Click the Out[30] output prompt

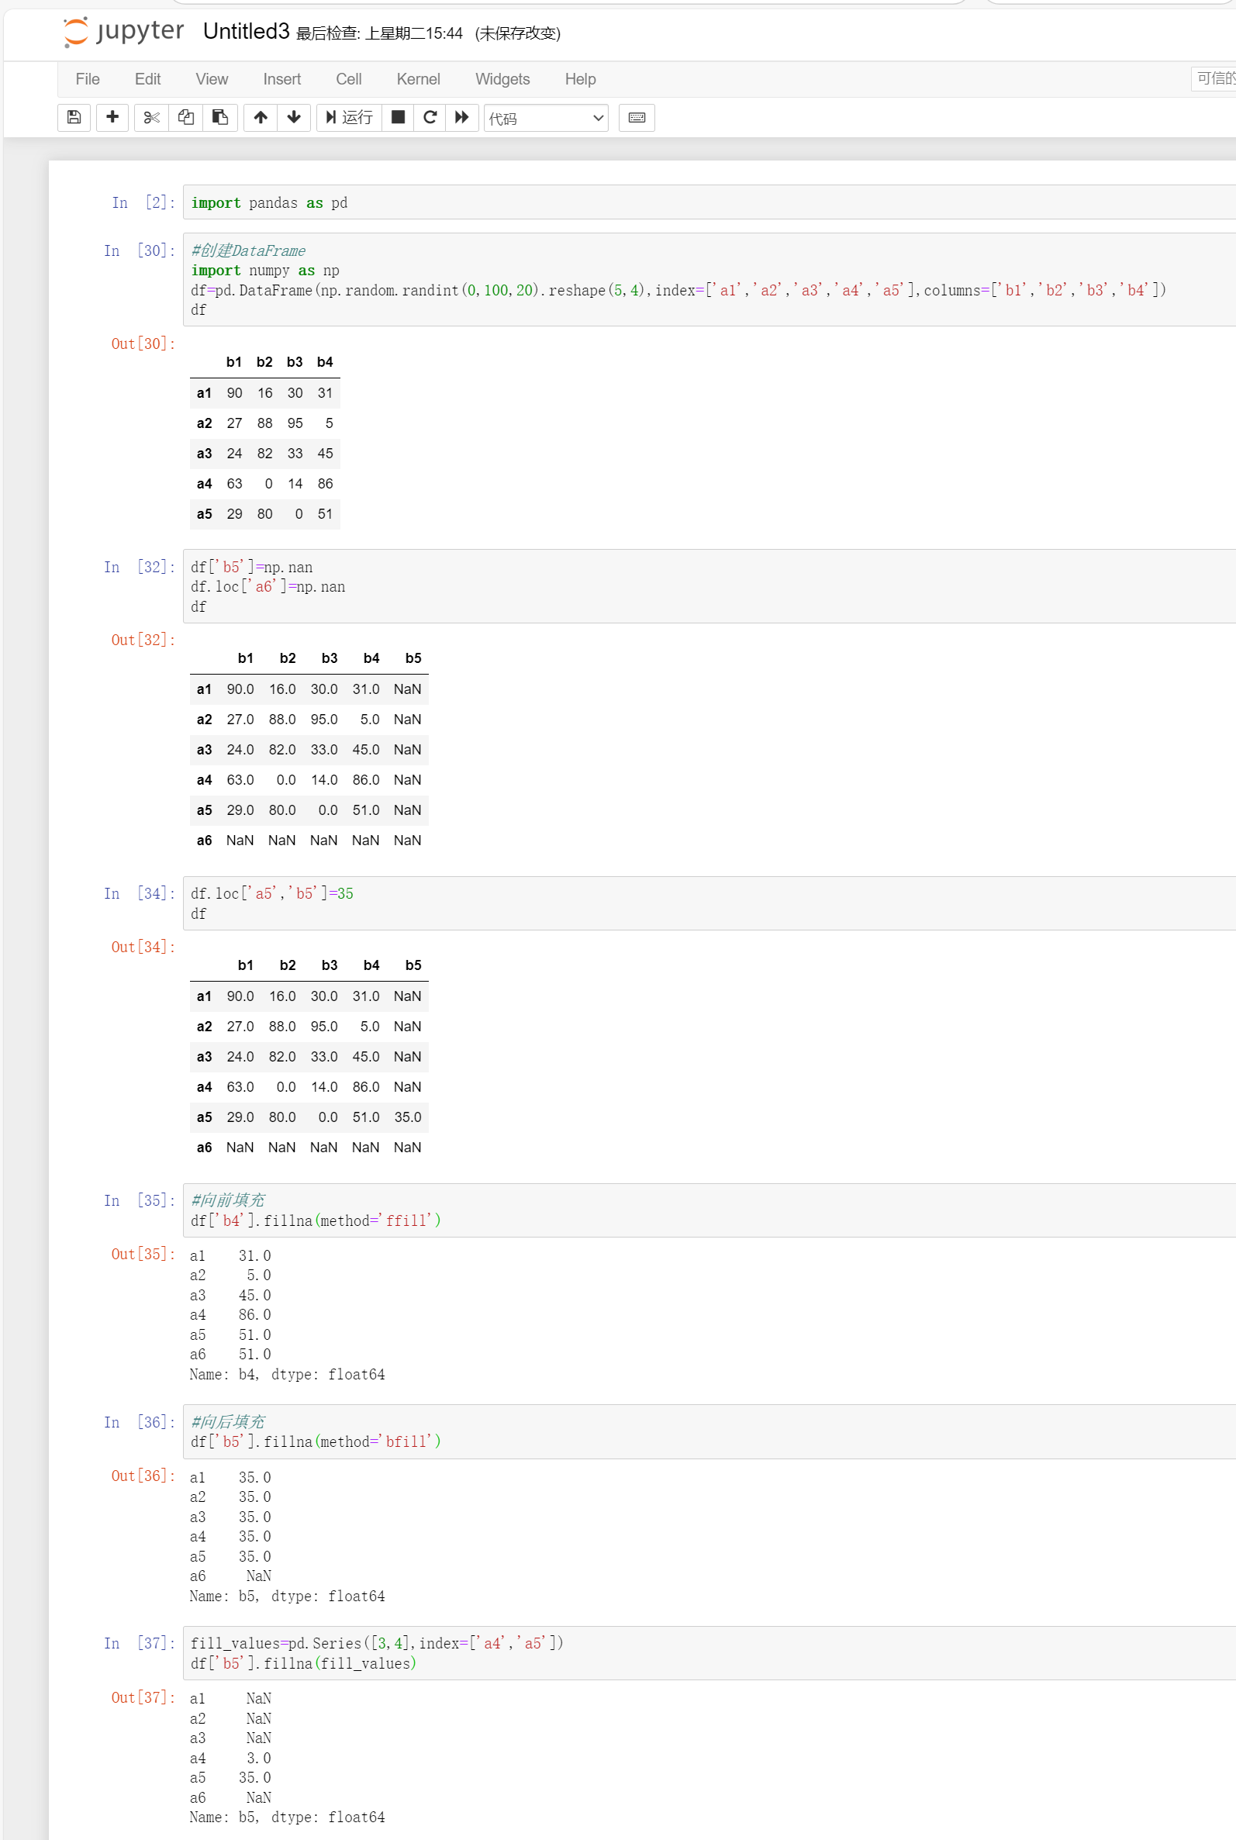click(x=143, y=343)
